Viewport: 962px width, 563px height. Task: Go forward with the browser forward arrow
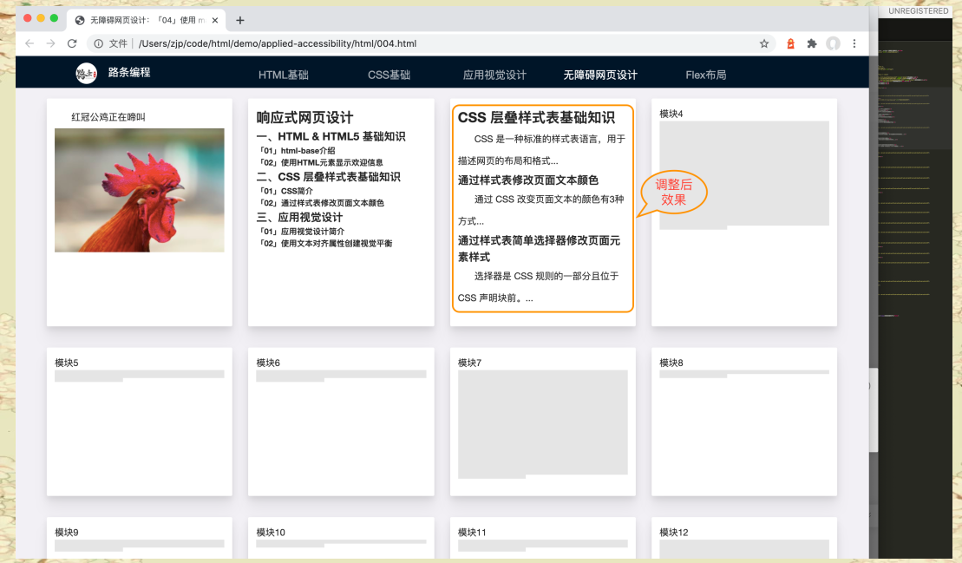coord(51,43)
